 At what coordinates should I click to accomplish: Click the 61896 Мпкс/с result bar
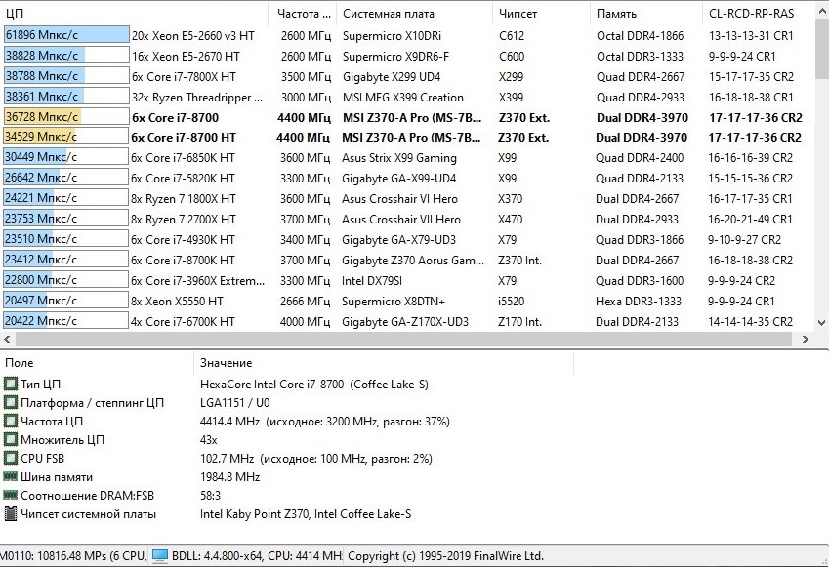(66, 35)
